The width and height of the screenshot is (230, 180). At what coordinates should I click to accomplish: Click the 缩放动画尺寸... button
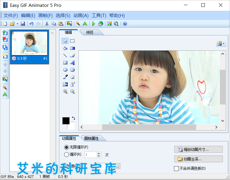(x=199, y=149)
